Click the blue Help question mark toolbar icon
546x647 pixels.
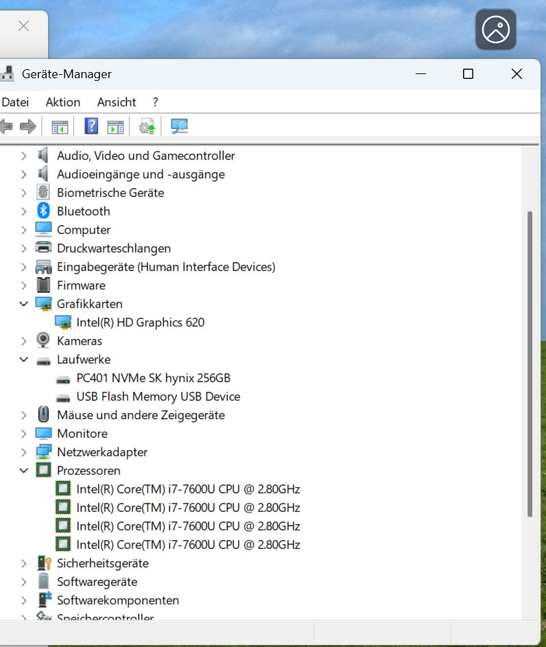[91, 126]
